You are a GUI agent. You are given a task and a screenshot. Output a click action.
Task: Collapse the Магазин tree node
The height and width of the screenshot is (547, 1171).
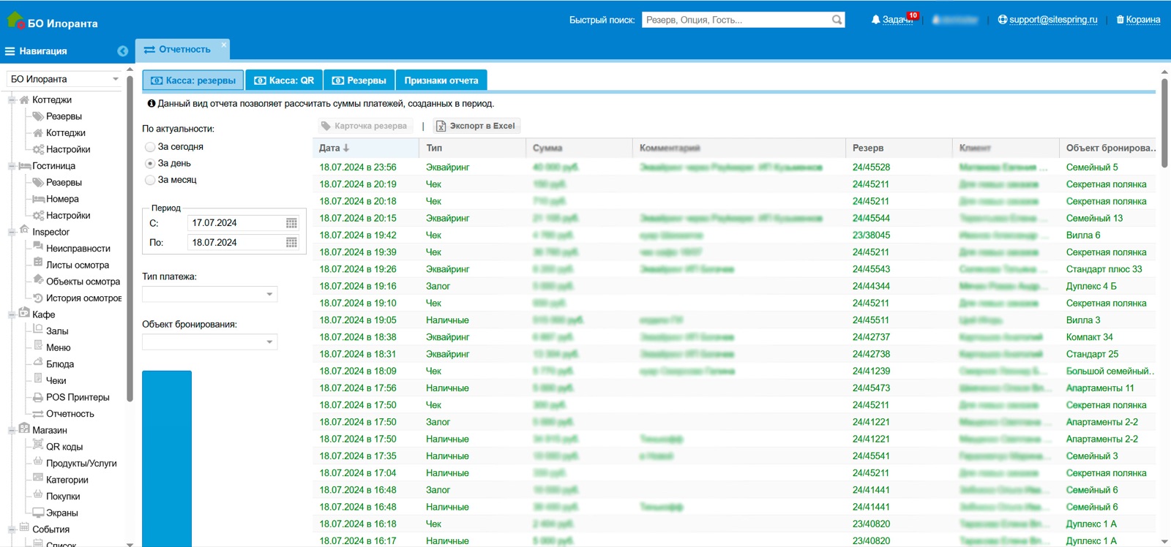click(12, 430)
